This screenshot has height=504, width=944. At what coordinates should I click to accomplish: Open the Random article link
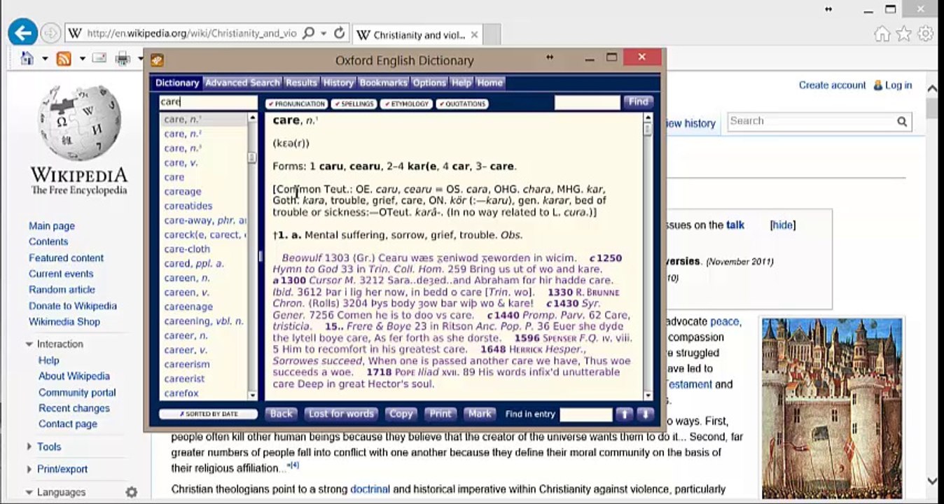click(62, 290)
